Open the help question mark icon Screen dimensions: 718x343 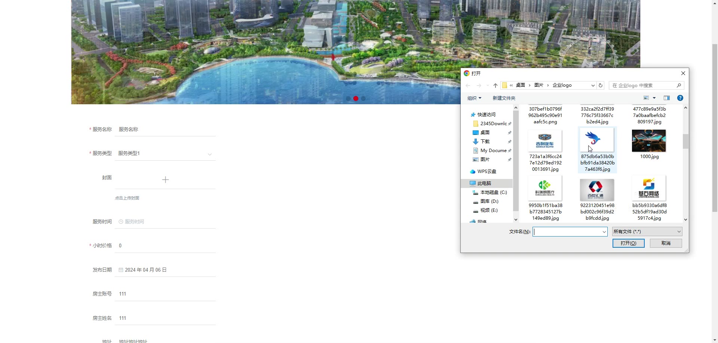click(x=680, y=98)
